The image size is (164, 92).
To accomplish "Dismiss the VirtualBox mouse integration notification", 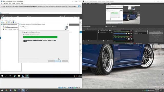I will pyautogui.click(x=78, y=6).
